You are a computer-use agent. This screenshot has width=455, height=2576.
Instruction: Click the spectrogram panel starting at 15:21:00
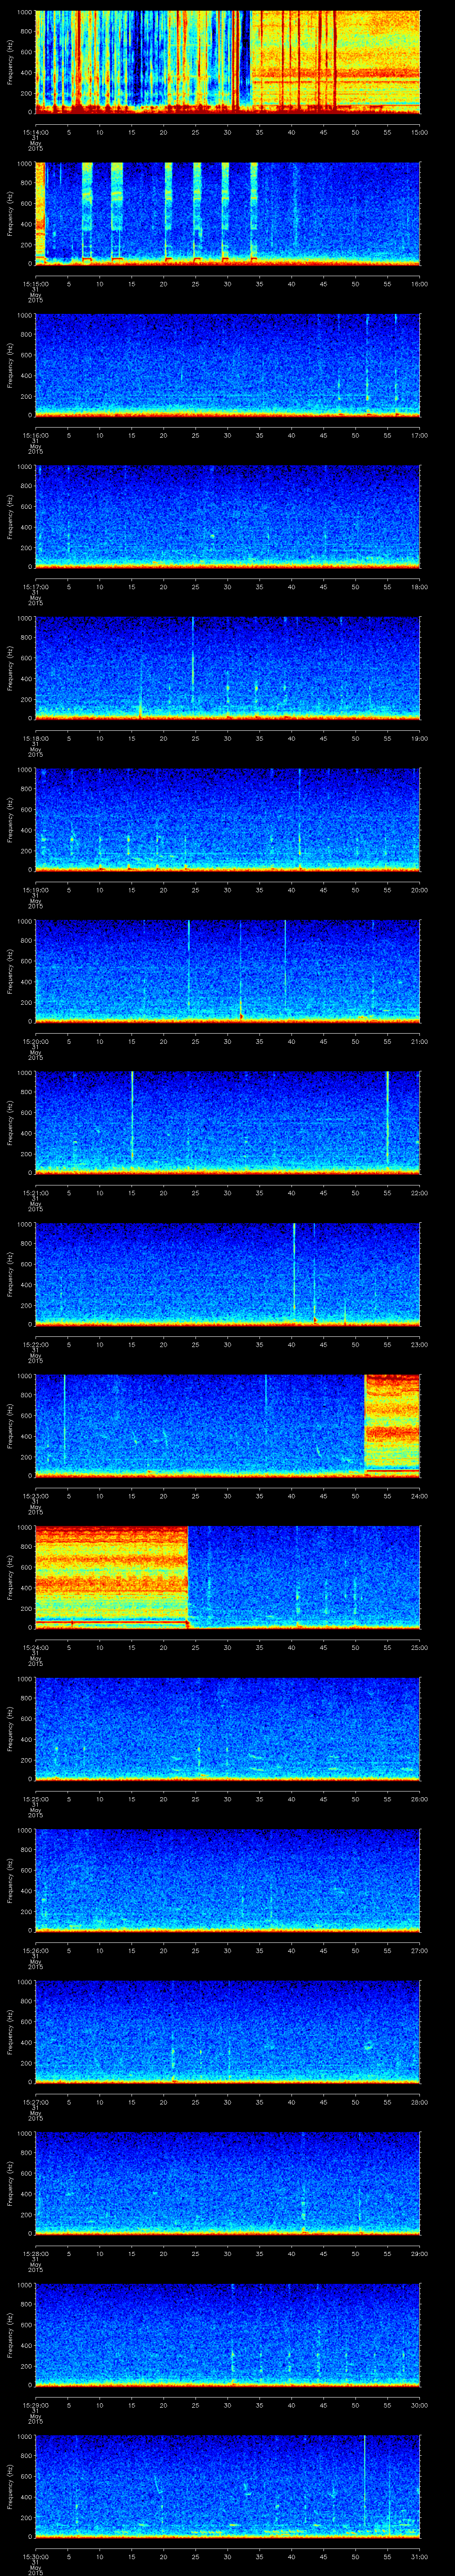[x=228, y=1122]
